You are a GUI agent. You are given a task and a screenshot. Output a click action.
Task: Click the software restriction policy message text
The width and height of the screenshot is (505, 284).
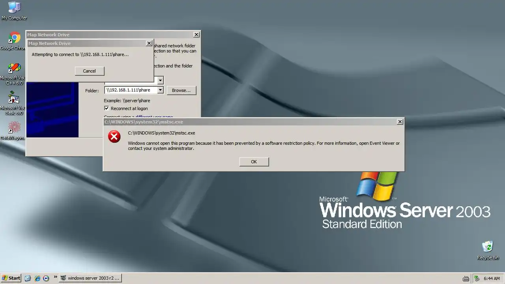click(x=264, y=146)
